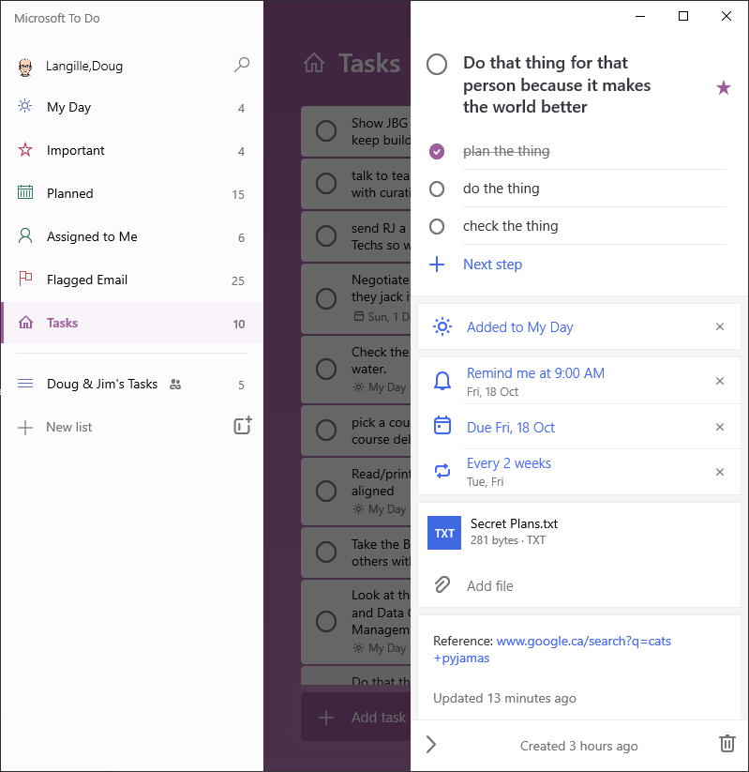Viewport: 749px width, 772px height.
Task: Select Flagged Email in the sidebar
Action: (87, 280)
